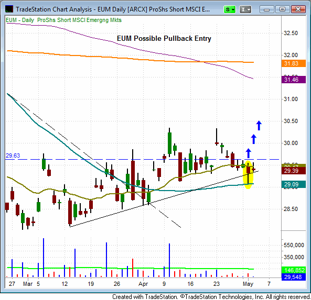
Task: Open the gray I interval-link dropdown
Action: click(x=245, y=9)
